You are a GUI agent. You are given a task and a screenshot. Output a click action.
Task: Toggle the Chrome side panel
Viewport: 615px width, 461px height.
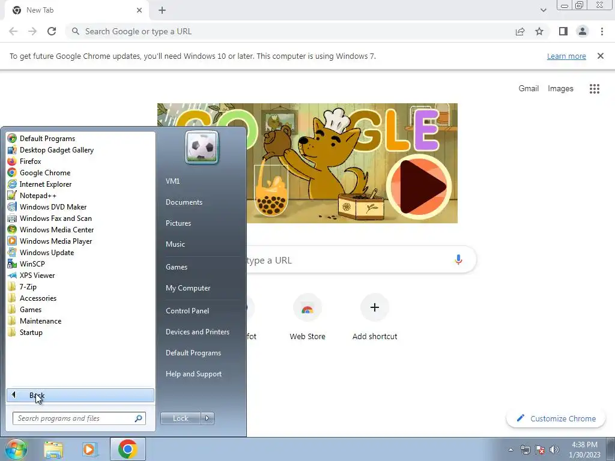click(x=563, y=31)
